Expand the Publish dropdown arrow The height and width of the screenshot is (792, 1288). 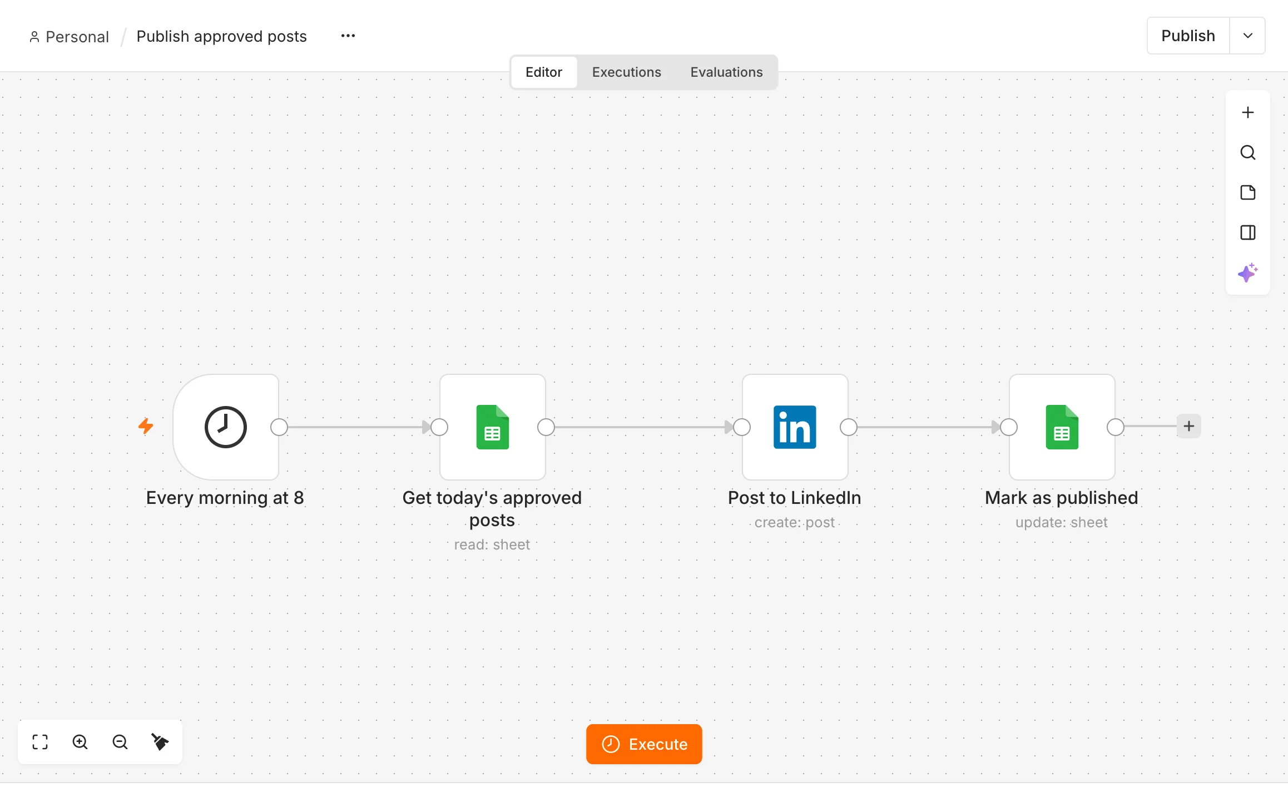[1248, 36]
